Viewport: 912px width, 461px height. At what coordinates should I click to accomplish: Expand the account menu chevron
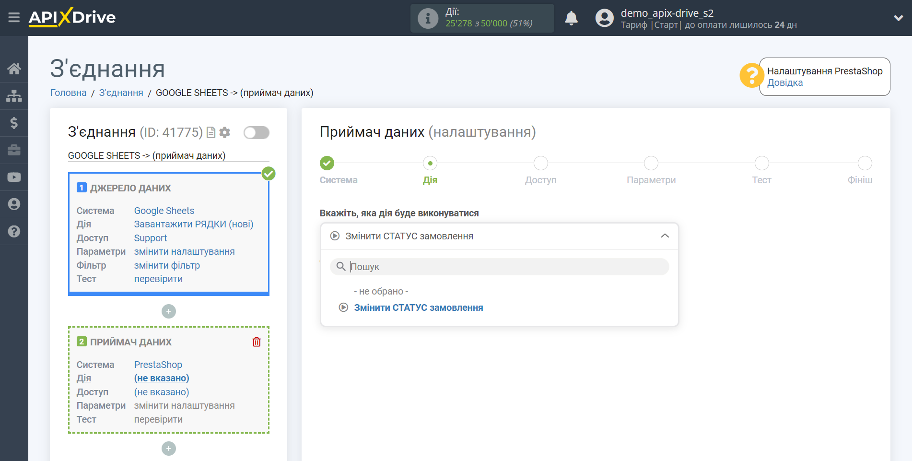pyautogui.click(x=899, y=18)
